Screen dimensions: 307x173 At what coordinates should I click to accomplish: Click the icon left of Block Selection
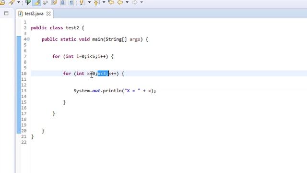coord(54,2)
